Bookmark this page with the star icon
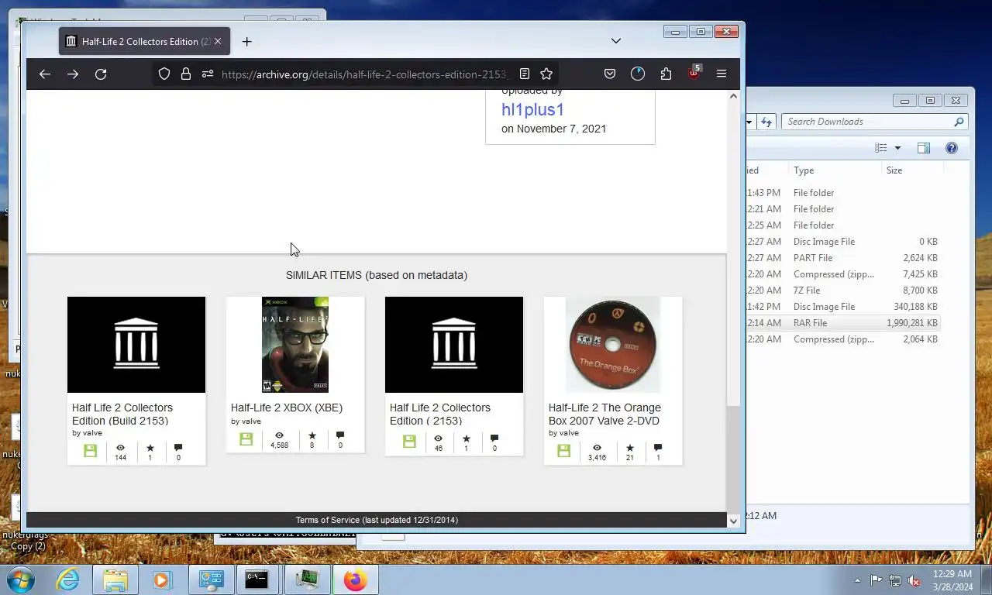 (x=546, y=74)
